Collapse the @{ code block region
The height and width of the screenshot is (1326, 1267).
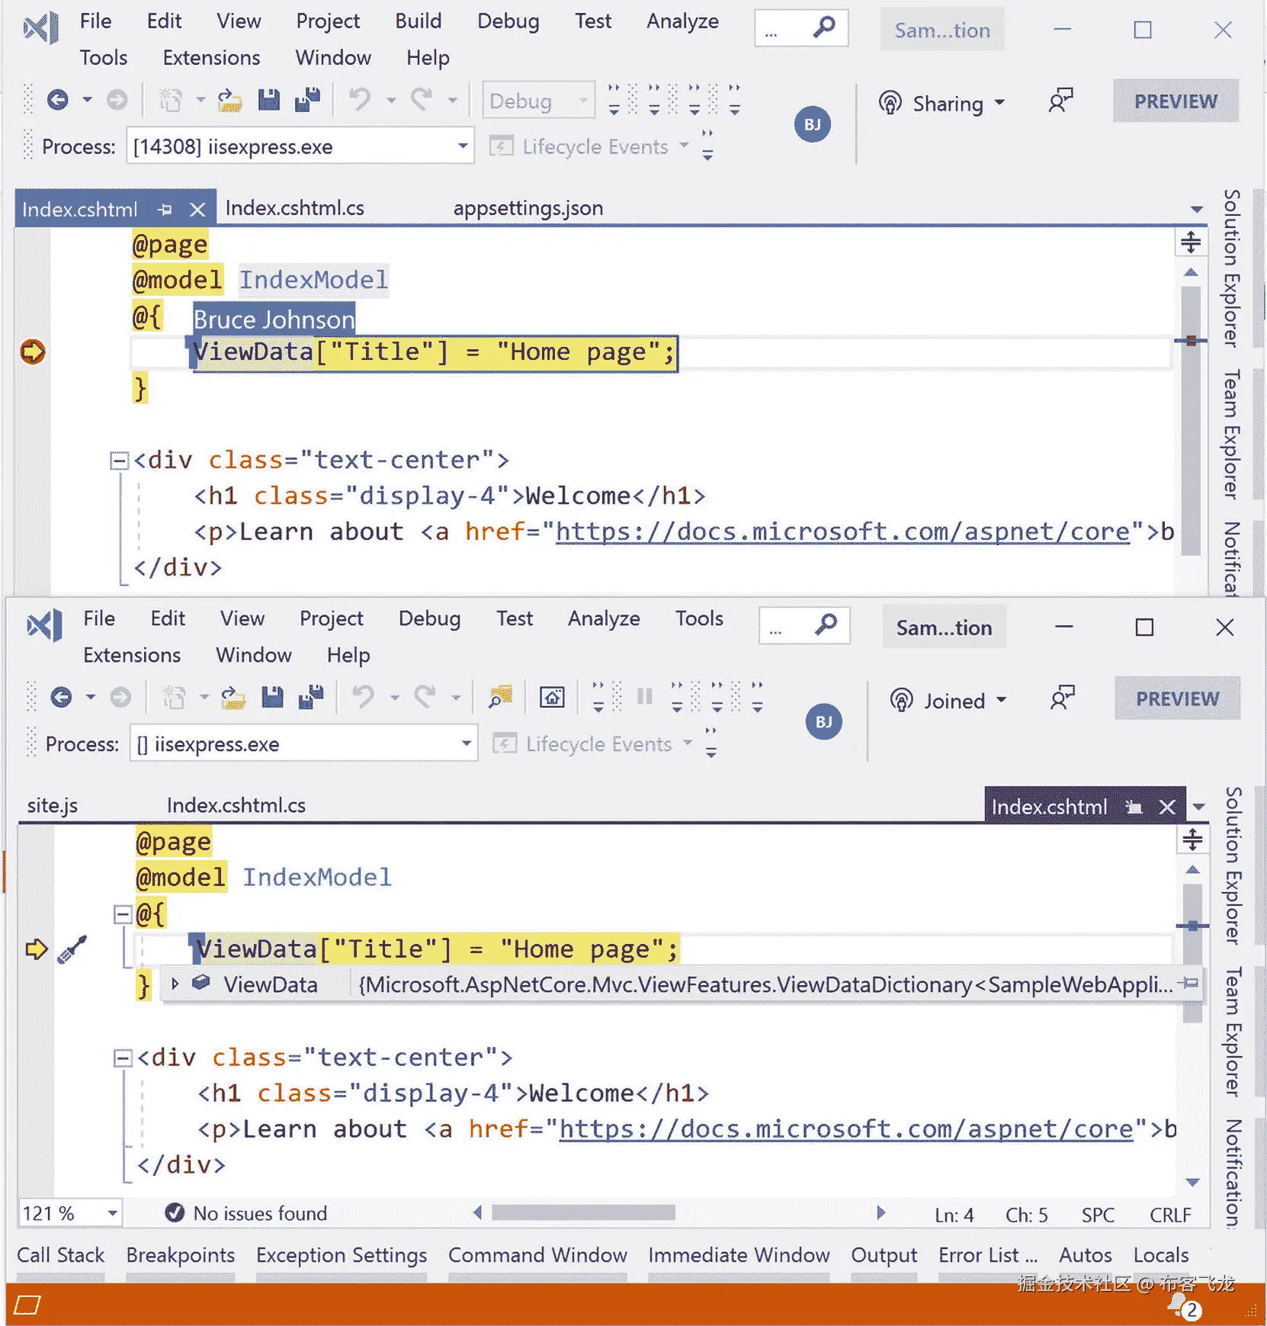pyautogui.click(x=122, y=914)
